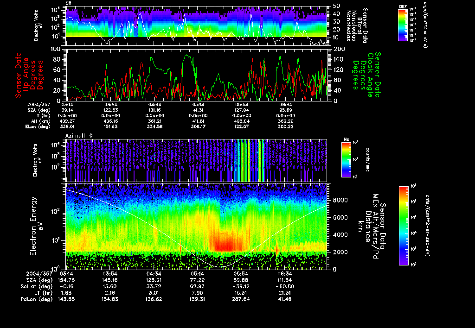Click local time value 7.95
475x328 pixels.
click(x=197, y=293)
